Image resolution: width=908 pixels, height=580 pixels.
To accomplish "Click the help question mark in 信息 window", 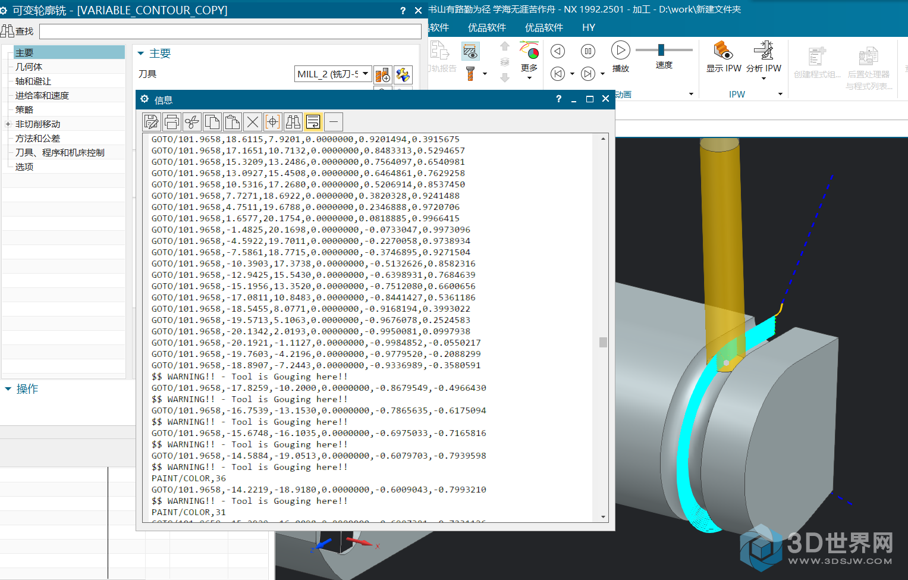I will pyautogui.click(x=558, y=99).
